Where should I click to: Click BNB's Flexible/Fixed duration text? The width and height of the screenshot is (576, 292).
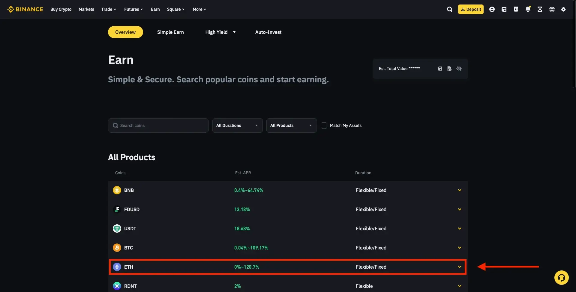[x=371, y=190]
